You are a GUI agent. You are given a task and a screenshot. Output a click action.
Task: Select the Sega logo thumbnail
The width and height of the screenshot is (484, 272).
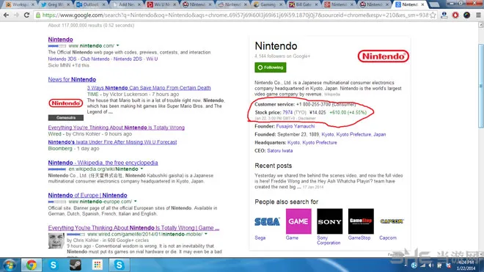point(268,221)
